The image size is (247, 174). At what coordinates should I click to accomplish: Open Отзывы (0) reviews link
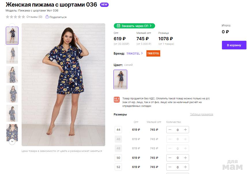point(34,17)
